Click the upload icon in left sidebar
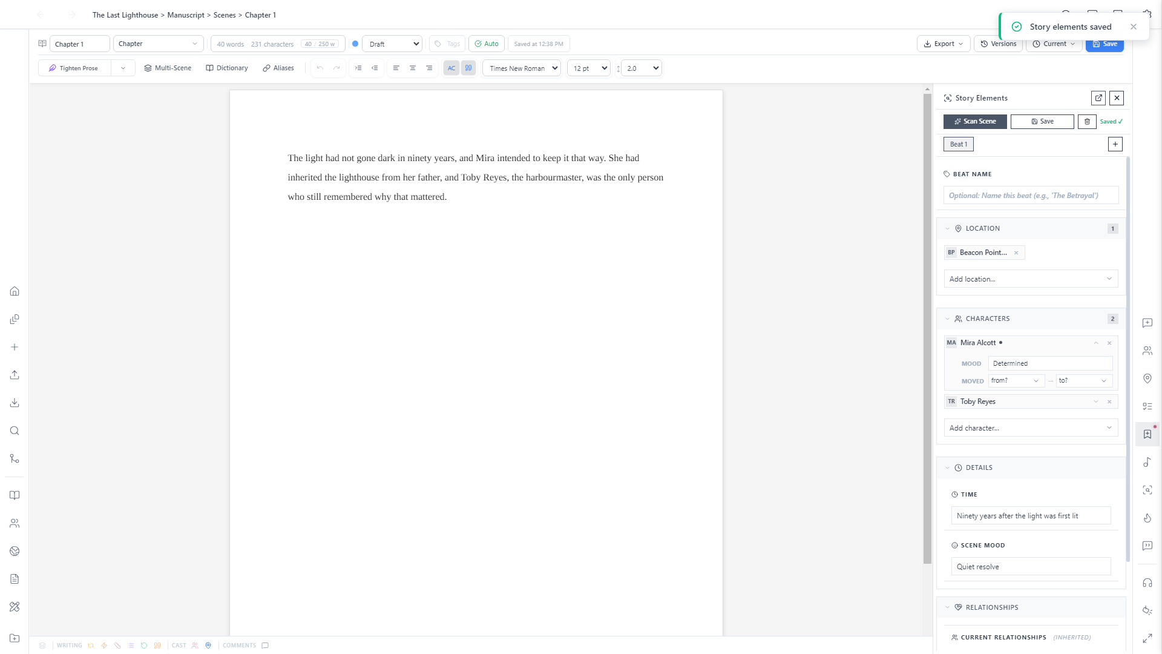The image size is (1162, 654). pyautogui.click(x=15, y=375)
